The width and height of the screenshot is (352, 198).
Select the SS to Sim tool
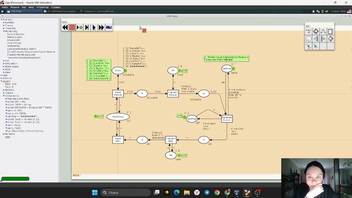click(x=309, y=46)
